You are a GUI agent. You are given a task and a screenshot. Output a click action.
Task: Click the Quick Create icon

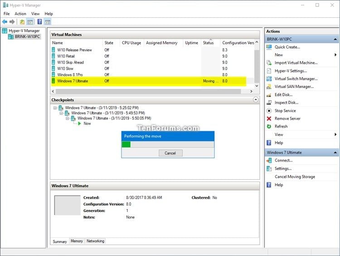click(x=269, y=47)
